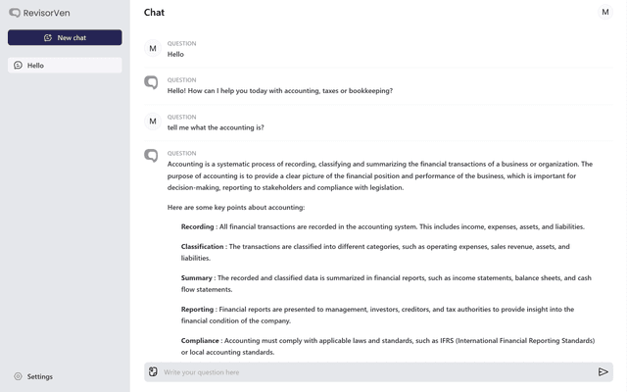Click the Chat page heading
Viewport: 627px width, 392px height.
[154, 13]
